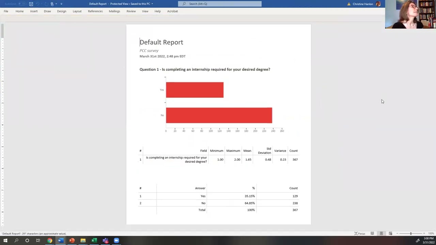
Task: Expand the document title save-location dropdown
Action: pos(152,4)
